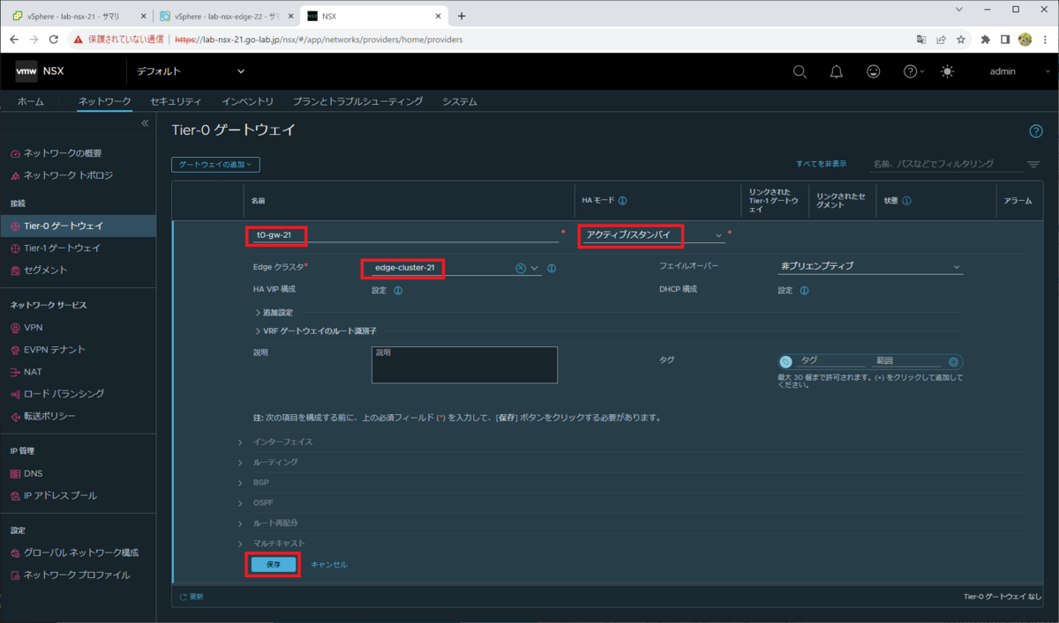Open NAT in the sidebar

(33, 371)
